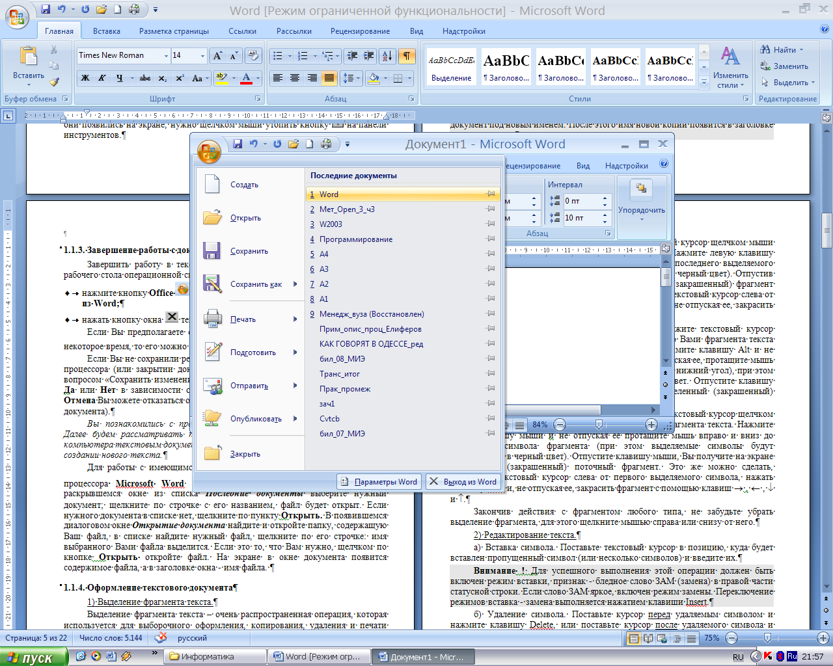Toggle Bold Ж formatting
The width and height of the screenshot is (833, 666).
click(85, 78)
